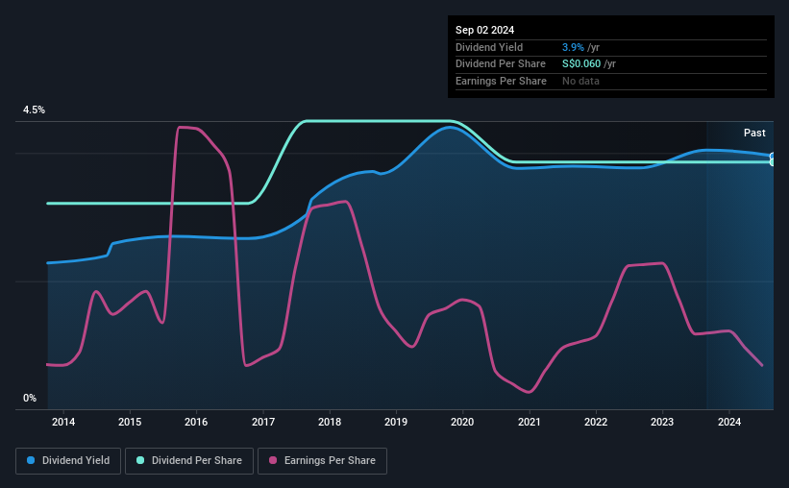Click the tooltip Dividend Yield row label
789x488 pixels.
coord(489,47)
